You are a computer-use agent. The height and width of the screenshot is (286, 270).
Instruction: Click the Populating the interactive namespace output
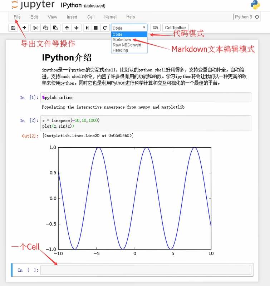113,107
